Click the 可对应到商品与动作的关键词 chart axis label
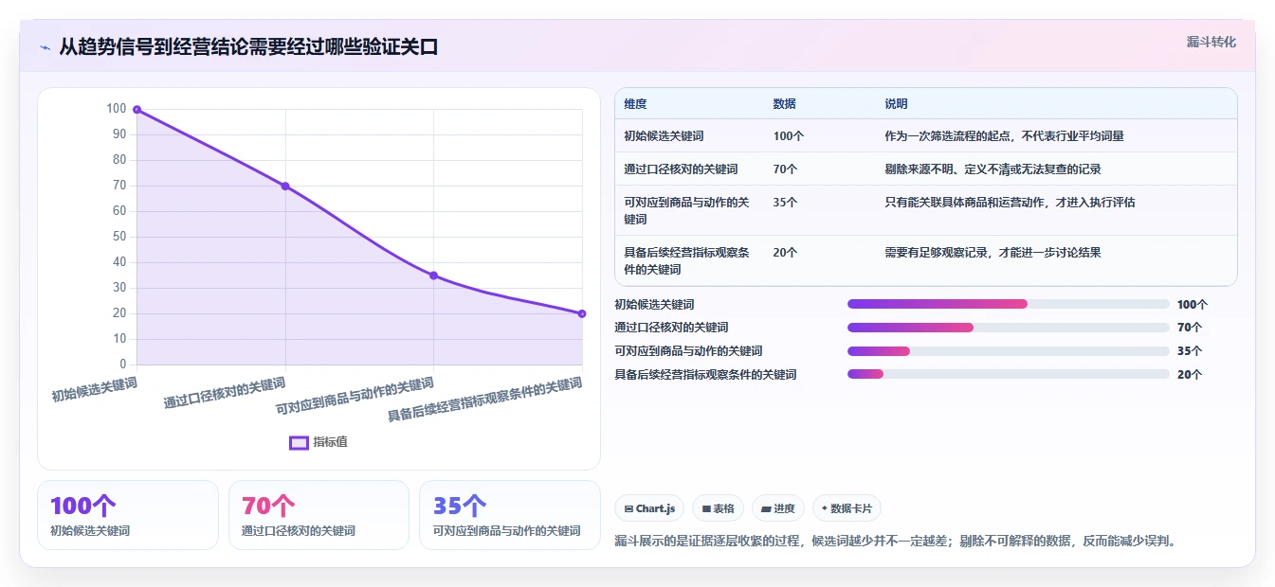The width and height of the screenshot is (1275, 587). pyautogui.click(x=355, y=398)
